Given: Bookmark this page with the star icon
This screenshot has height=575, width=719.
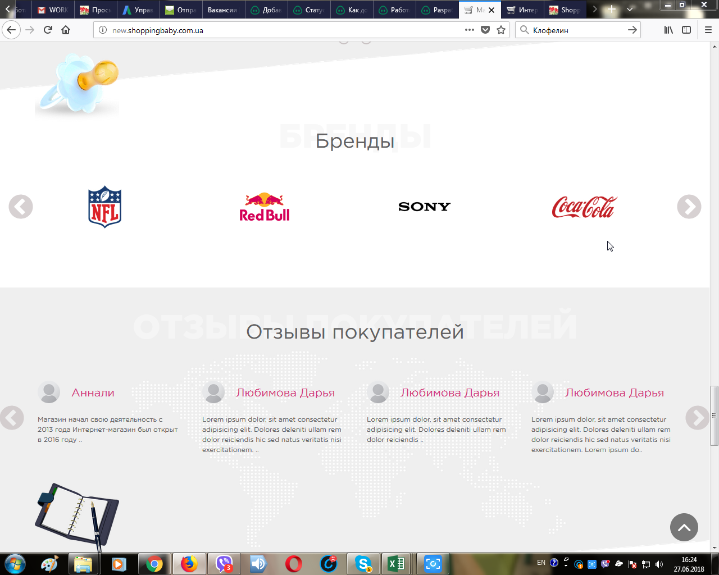Looking at the screenshot, I should pyautogui.click(x=501, y=30).
